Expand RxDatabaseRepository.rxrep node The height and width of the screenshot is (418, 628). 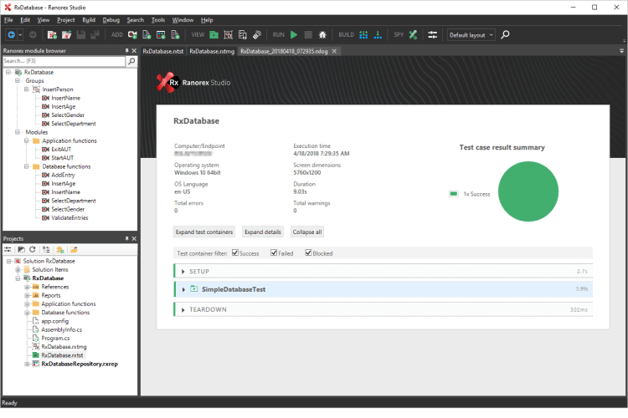pyautogui.click(x=27, y=364)
